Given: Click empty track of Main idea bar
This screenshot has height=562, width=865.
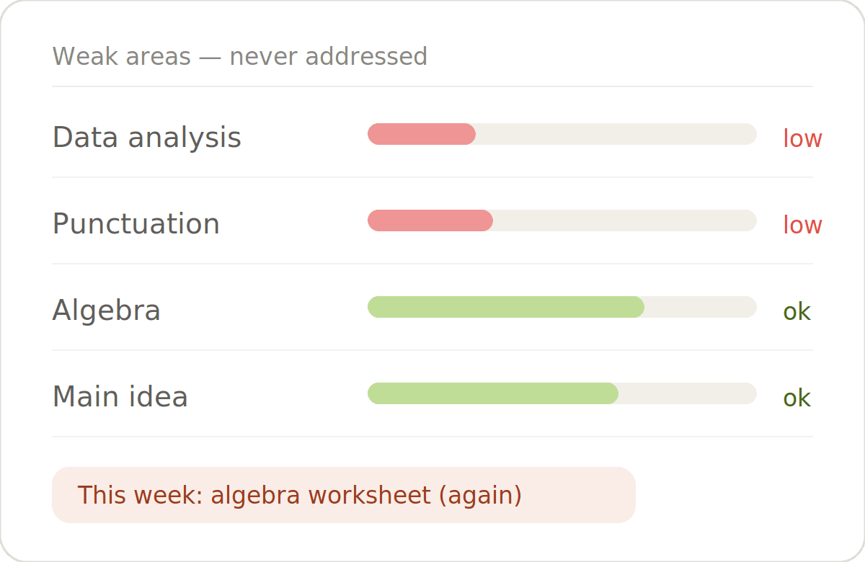Looking at the screenshot, I should 688,393.
